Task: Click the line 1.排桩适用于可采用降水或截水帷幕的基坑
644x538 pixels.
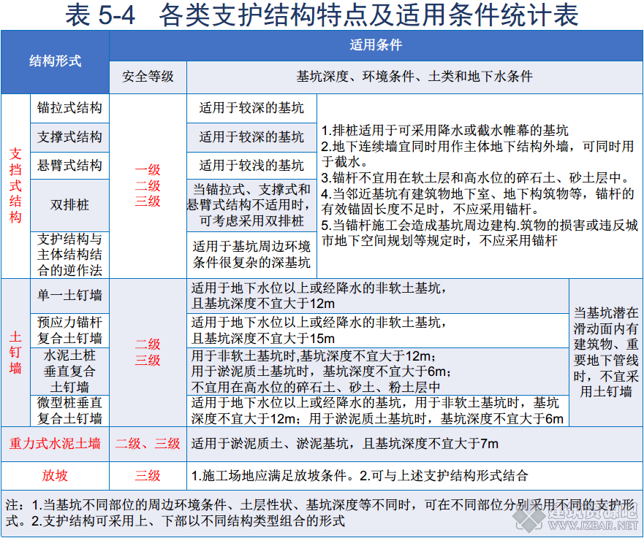Action: (444, 131)
